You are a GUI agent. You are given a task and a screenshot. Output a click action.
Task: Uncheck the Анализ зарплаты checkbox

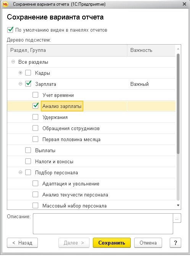click(35, 106)
